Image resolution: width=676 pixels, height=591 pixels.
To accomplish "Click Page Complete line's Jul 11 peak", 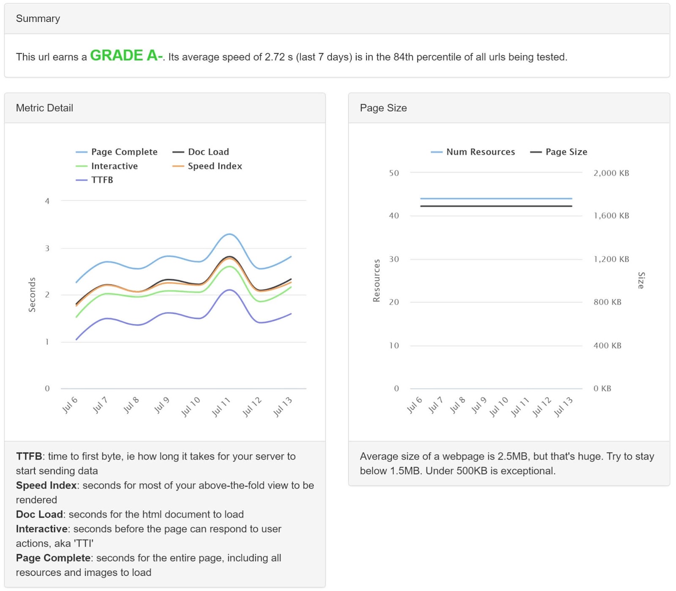I will point(229,234).
